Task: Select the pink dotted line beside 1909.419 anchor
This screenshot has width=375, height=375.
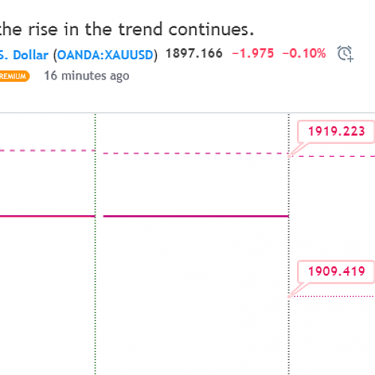Action: point(332,296)
